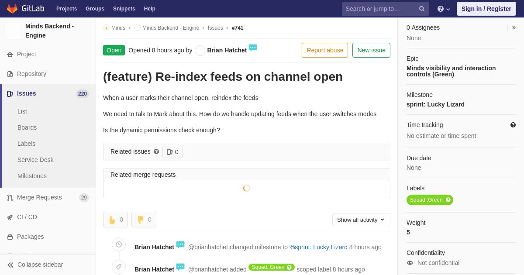The image size is (524, 275).
Task: Select List under Issues
Action: click(22, 111)
